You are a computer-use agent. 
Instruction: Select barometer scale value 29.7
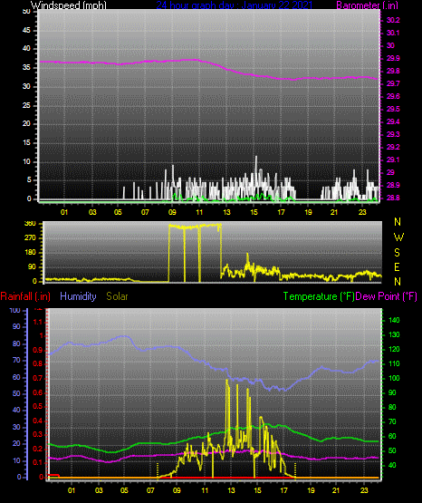[x=393, y=83]
